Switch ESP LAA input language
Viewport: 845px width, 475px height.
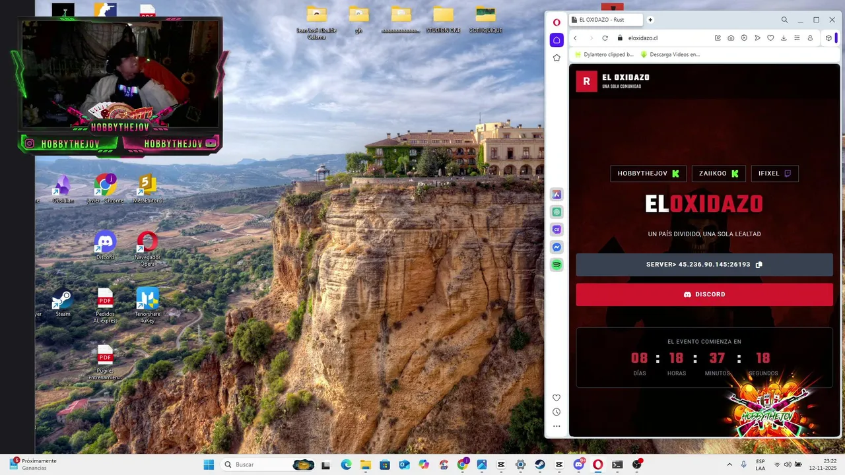point(760,464)
